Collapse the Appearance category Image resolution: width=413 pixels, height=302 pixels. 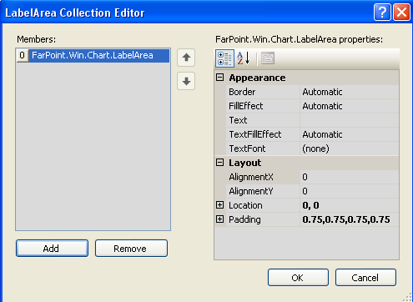point(219,78)
